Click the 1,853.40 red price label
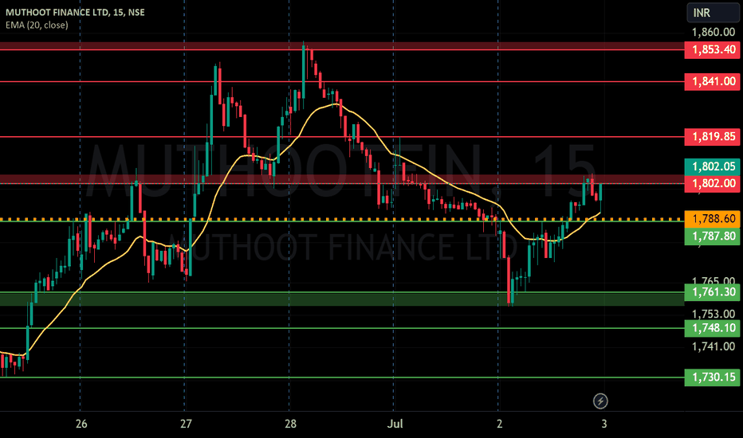The image size is (743, 438). pos(712,49)
